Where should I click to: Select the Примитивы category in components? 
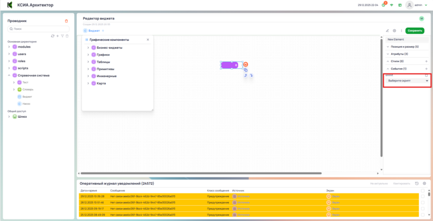click(106, 69)
